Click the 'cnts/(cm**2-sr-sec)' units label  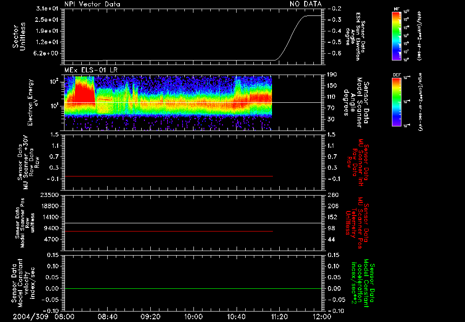tap(419, 35)
